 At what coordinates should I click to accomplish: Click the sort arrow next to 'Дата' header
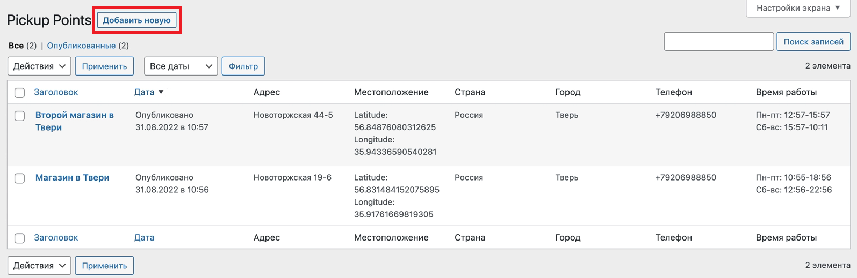coord(161,92)
